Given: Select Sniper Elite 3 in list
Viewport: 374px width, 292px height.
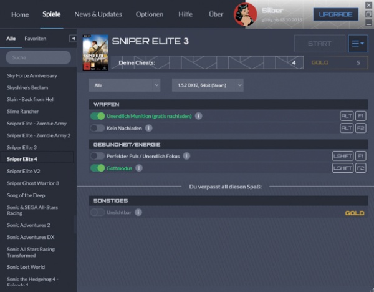Looking at the screenshot, I should tap(22, 147).
